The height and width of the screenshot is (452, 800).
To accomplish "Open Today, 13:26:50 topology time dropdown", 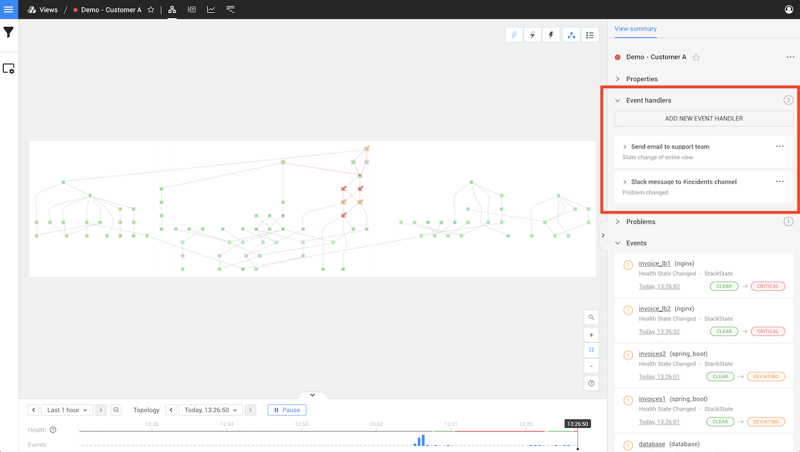I will click(x=211, y=410).
